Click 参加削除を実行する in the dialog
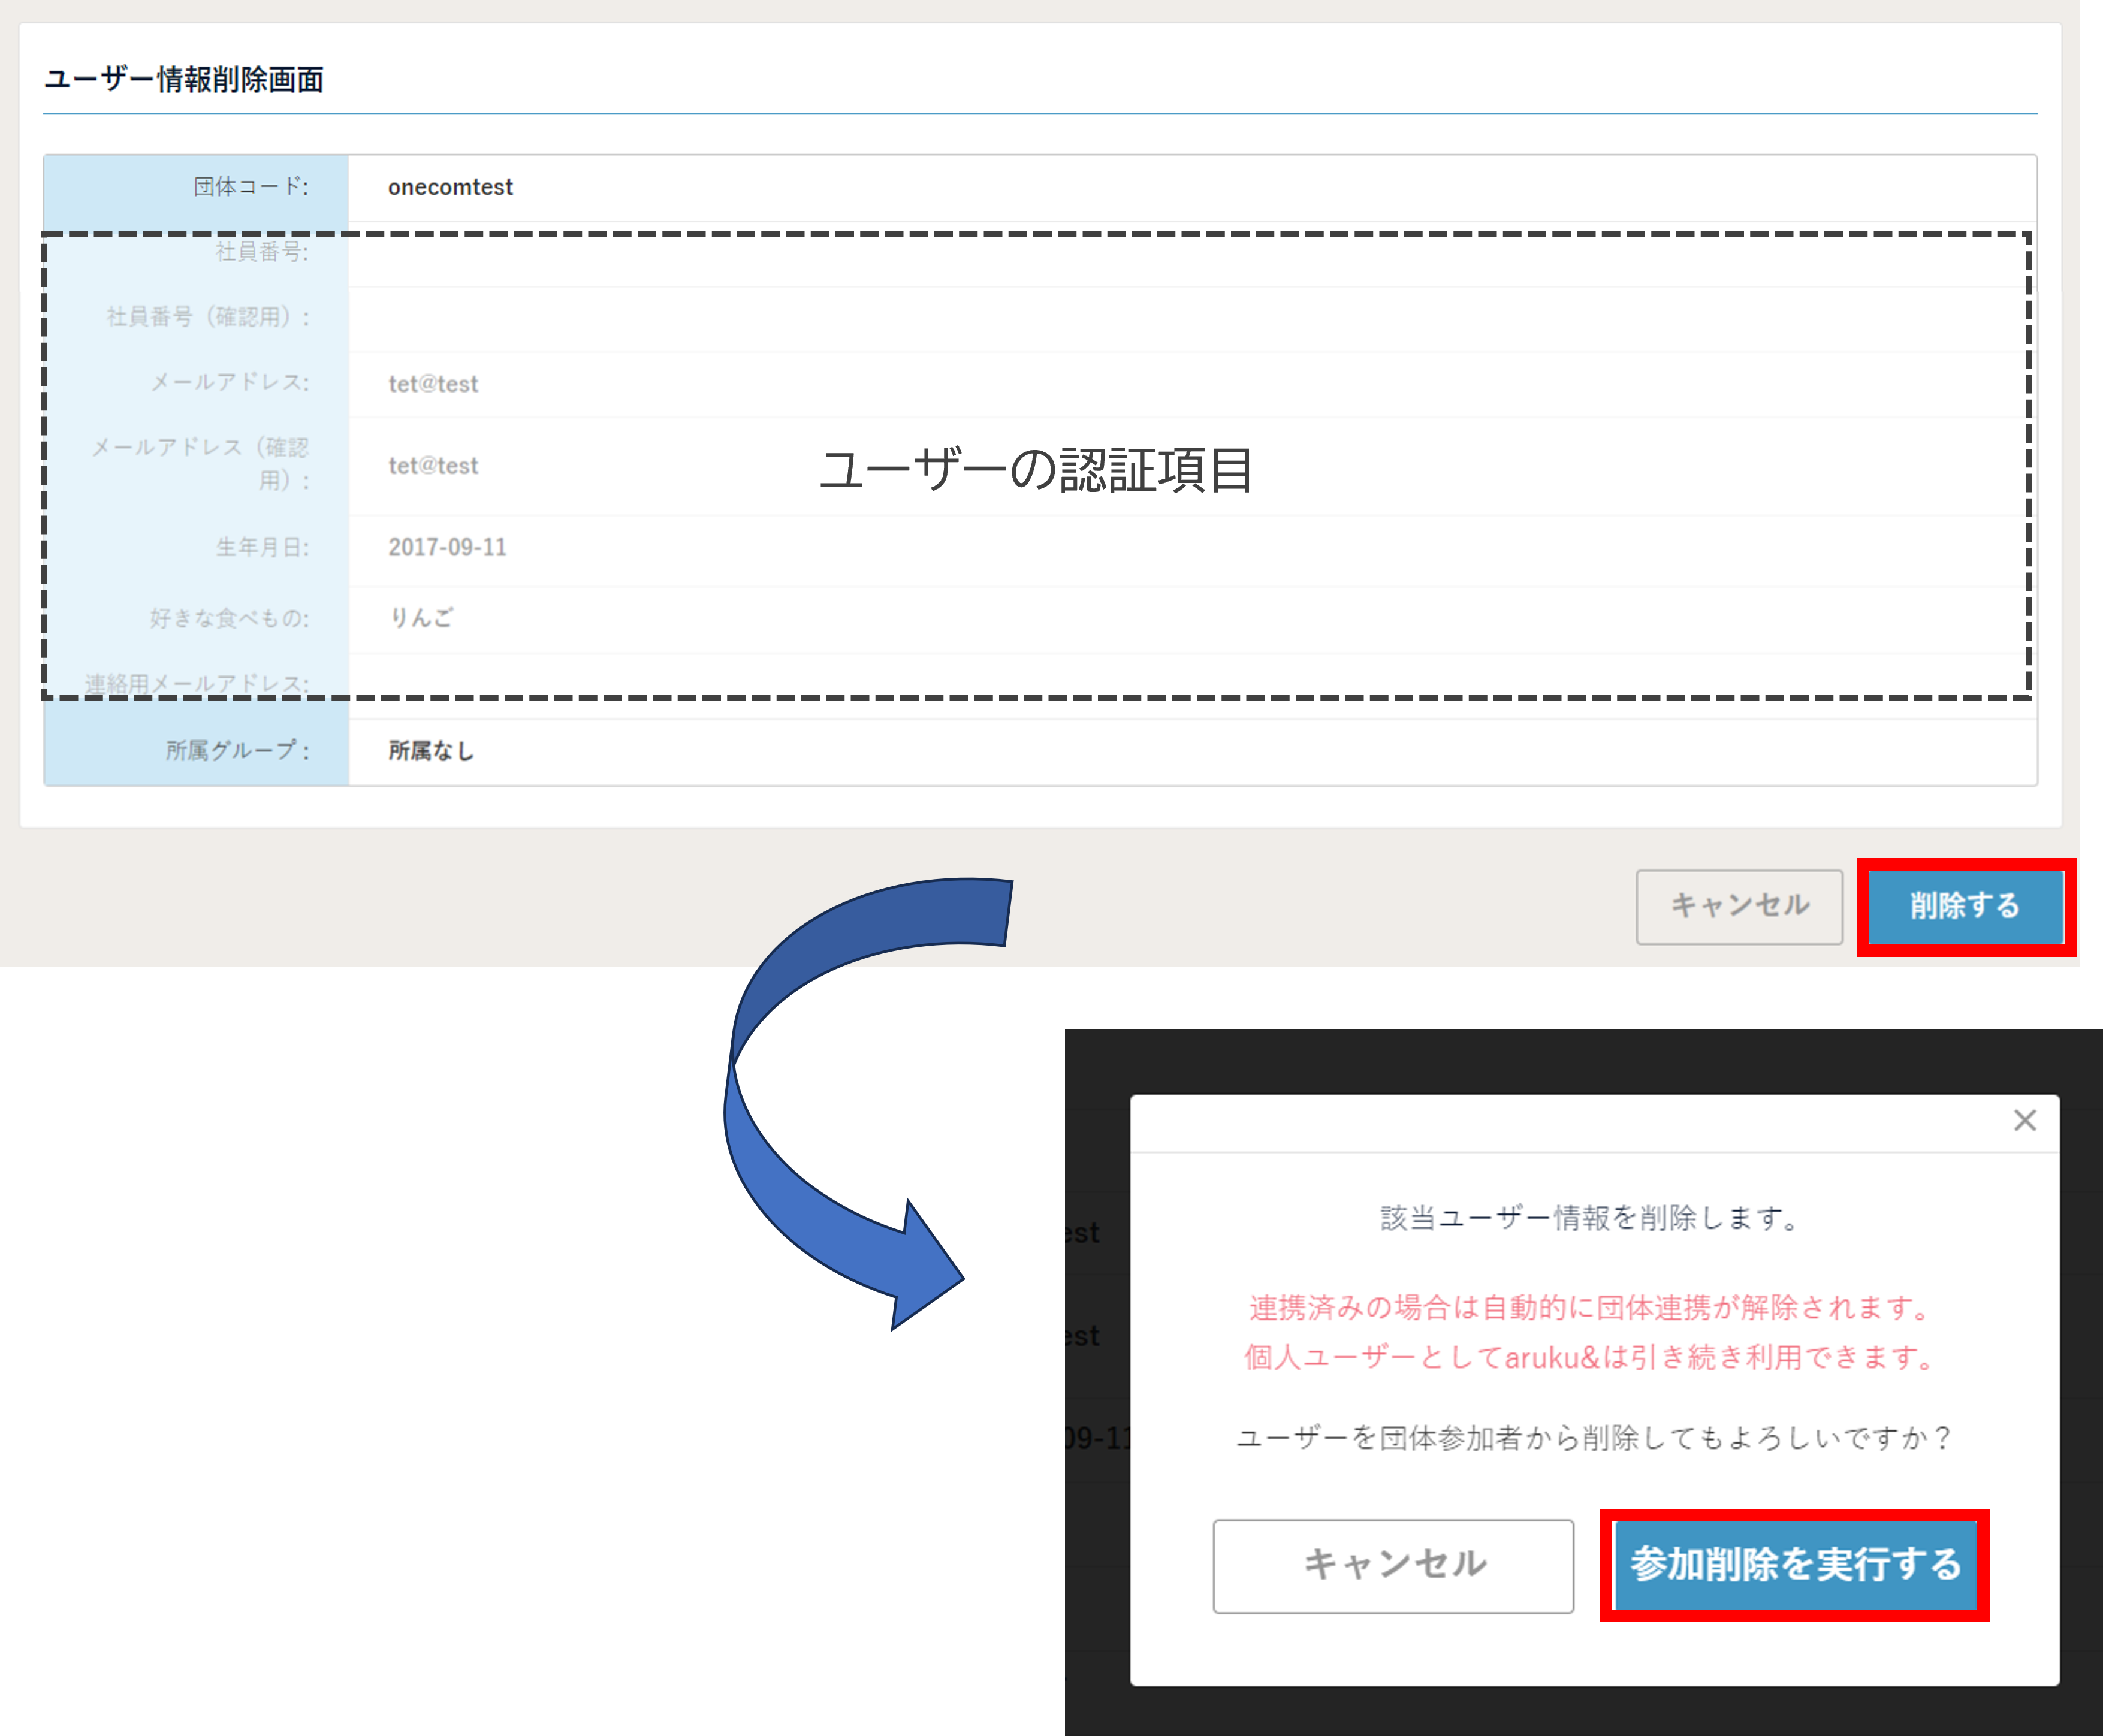Viewport: 2103px width, 1736px height. 1795,1564
